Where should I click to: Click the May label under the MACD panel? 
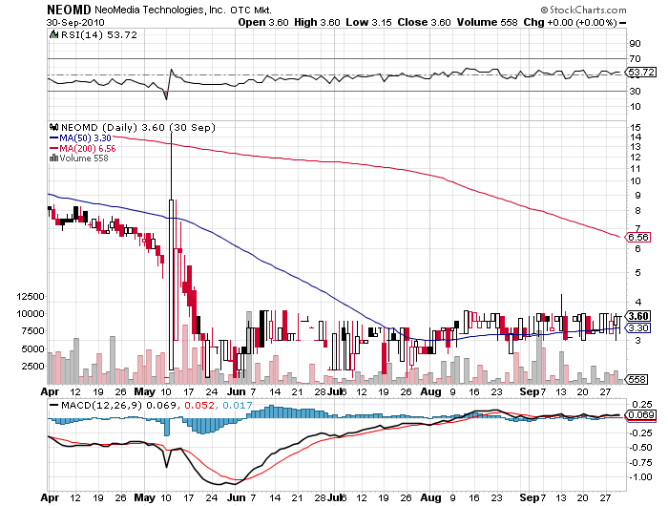coord(145,497)
